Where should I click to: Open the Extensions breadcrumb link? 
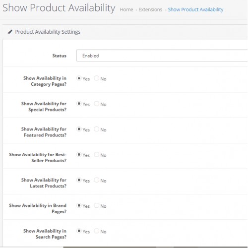pos(150,9)
